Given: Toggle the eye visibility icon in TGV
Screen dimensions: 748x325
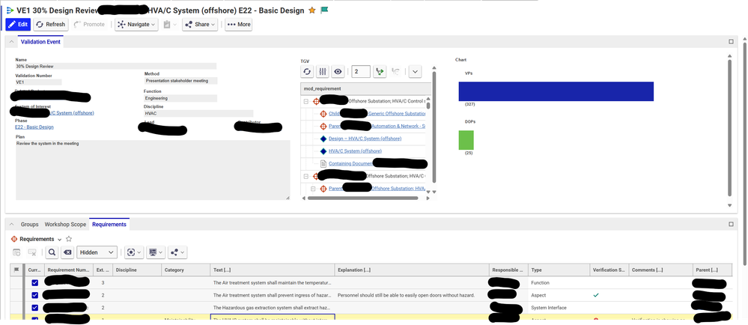Looking at the screenshot, I should (338, 71).
